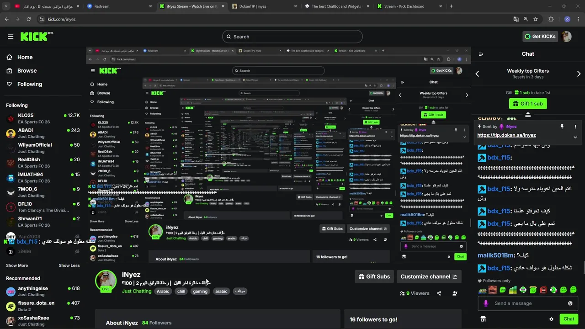The image size is (585, 329).
Task: Insert the mustache man face emote
Action: [493, 290]
